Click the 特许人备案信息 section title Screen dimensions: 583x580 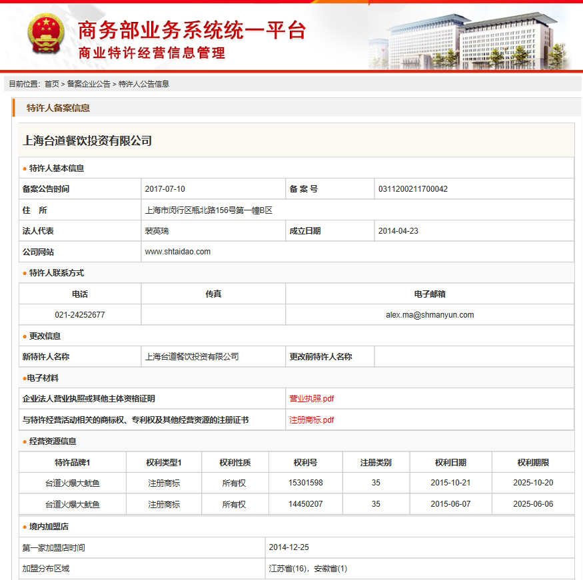58,108
